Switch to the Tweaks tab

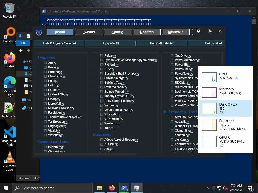89,32
